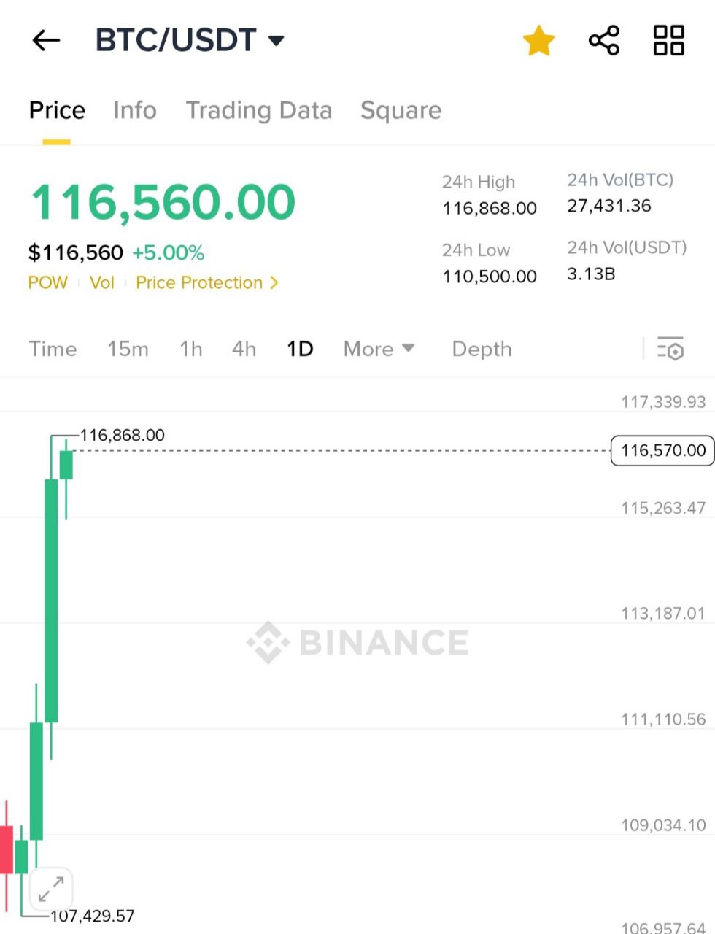Tap the POW tag link
This screenshot has width=715, height=934.
[47, 282]
